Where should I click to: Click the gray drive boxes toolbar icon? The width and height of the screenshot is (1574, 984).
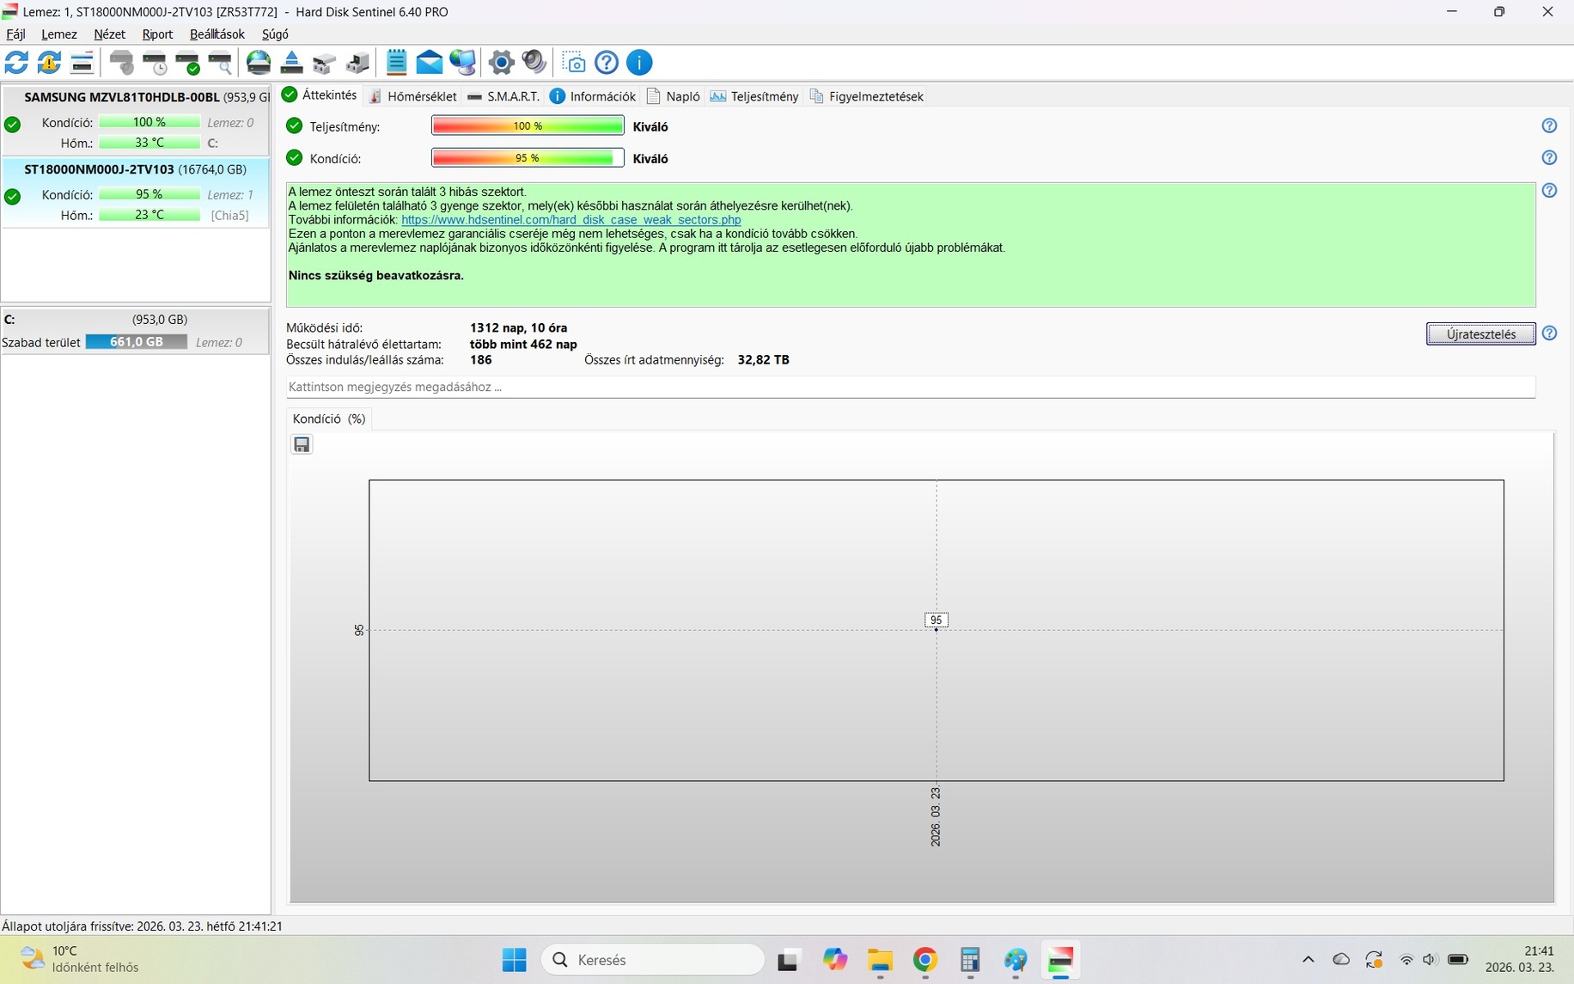click(x=324, y=63)
